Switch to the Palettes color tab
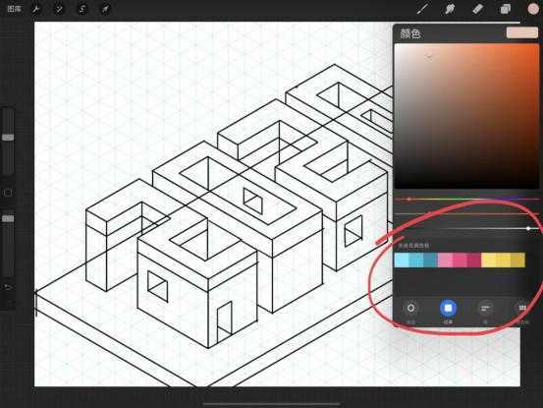543x408 pixels. 522,308
